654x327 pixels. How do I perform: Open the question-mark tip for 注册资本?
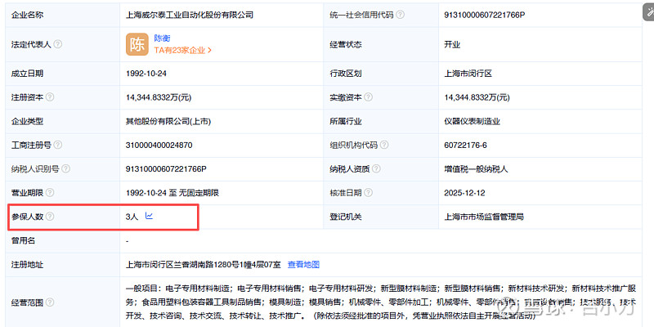(50, 97)
